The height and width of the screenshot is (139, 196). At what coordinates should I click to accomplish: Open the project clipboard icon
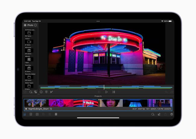(56, 114)
